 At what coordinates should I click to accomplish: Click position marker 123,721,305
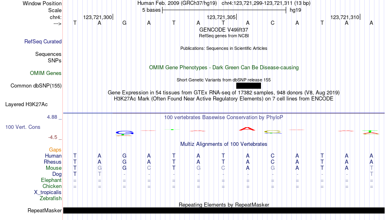pos(221,17)
